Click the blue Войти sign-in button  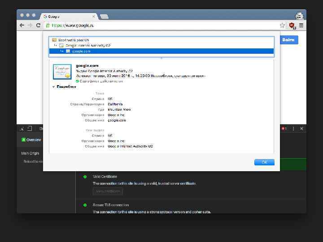tap(289, 40)
